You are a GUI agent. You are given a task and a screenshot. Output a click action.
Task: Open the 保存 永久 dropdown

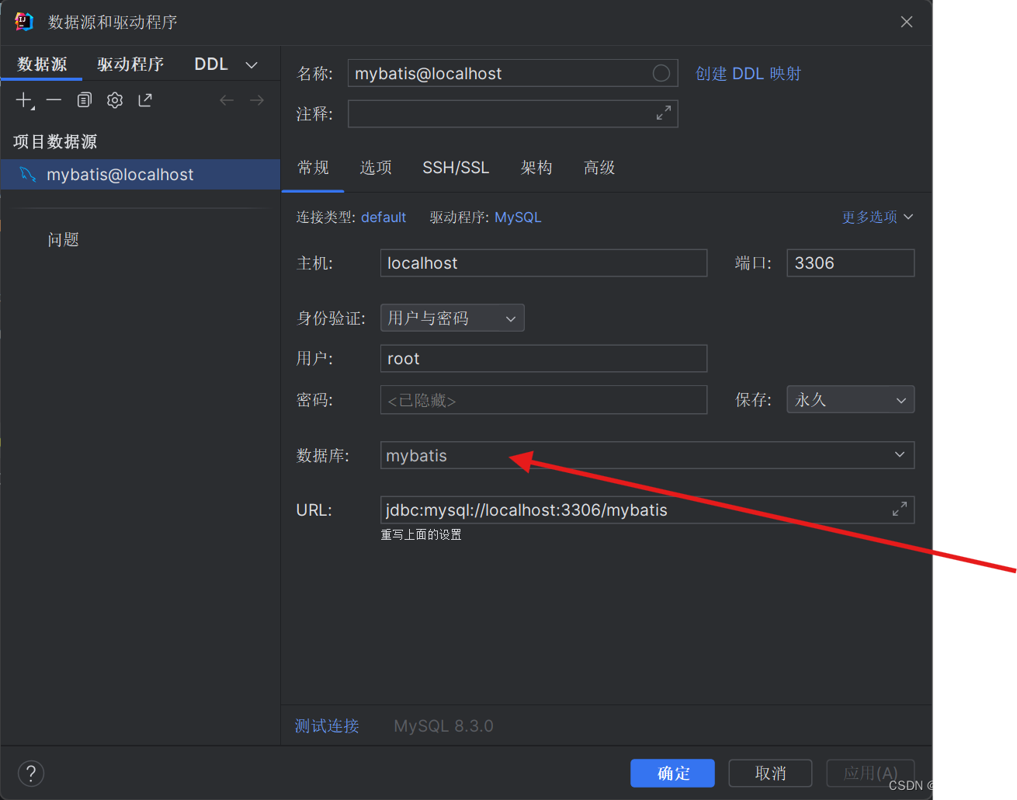[851, 399]
